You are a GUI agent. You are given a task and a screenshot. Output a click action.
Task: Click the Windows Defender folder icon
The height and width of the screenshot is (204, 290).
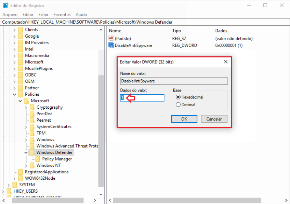[33, 152]
